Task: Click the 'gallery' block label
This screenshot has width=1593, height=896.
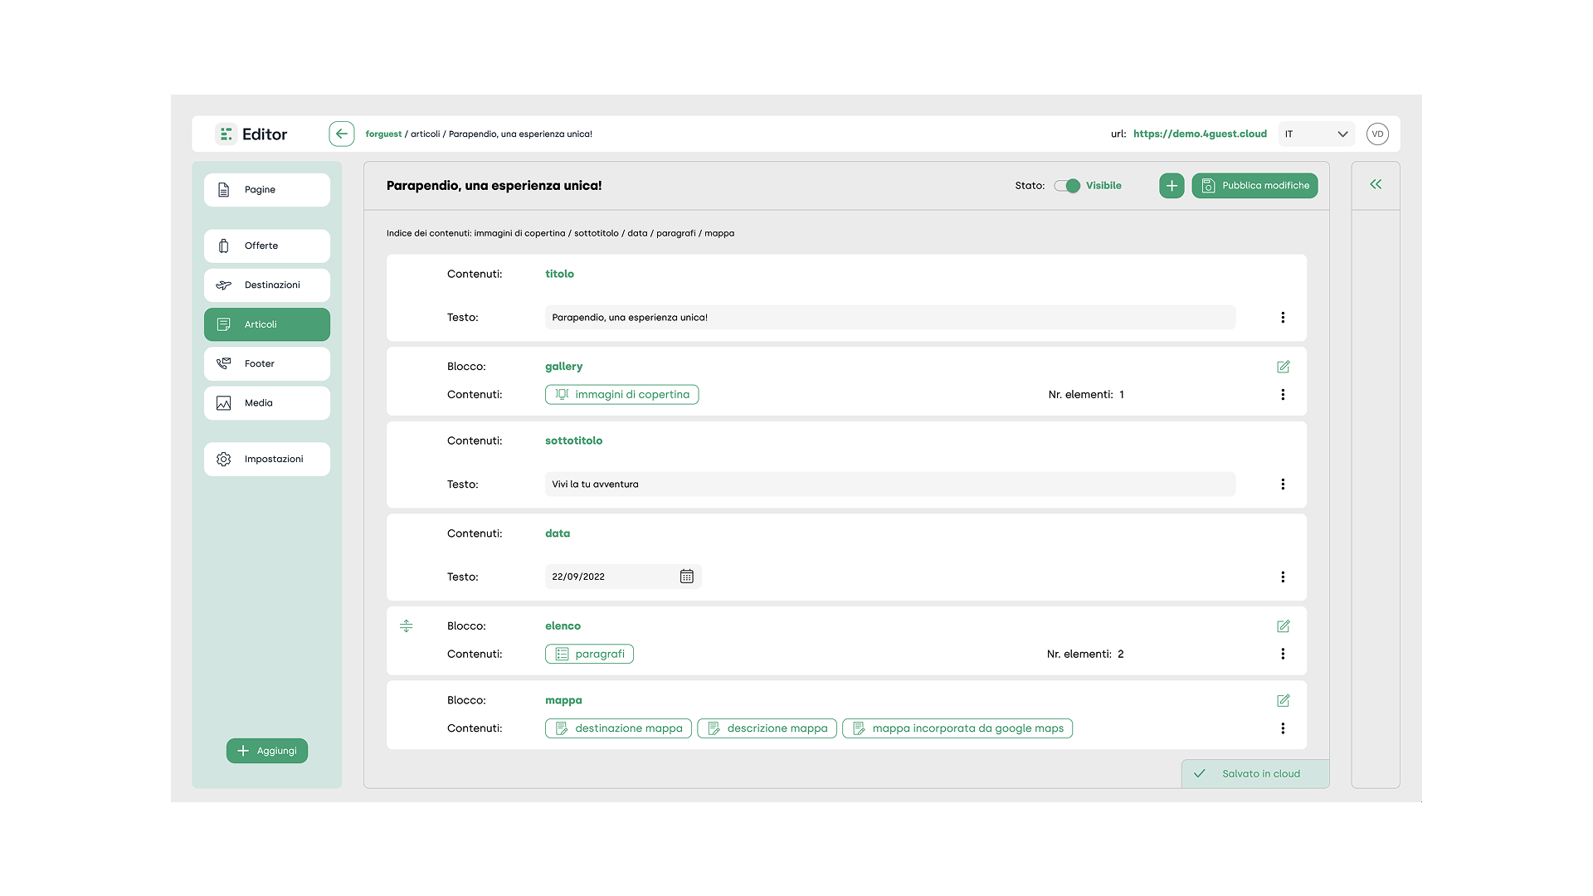Action: [x=563, y=367]
